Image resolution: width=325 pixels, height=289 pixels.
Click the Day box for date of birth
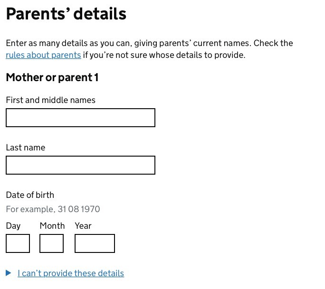[18, 243]
